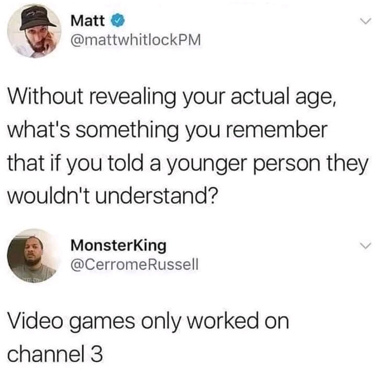377x370 pixels.
Task: Open MonsterKing's profile picture
Action: coord(34,256)
